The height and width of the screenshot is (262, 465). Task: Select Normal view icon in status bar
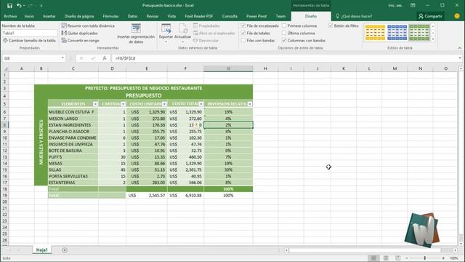[373, 258]
